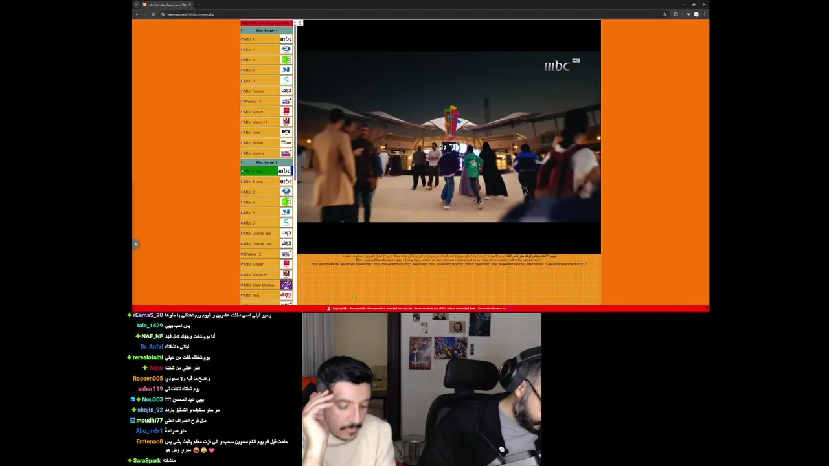This screenshot has height=466, width=829.
Task: Open a new browser tab
Action: pos(198,5)
